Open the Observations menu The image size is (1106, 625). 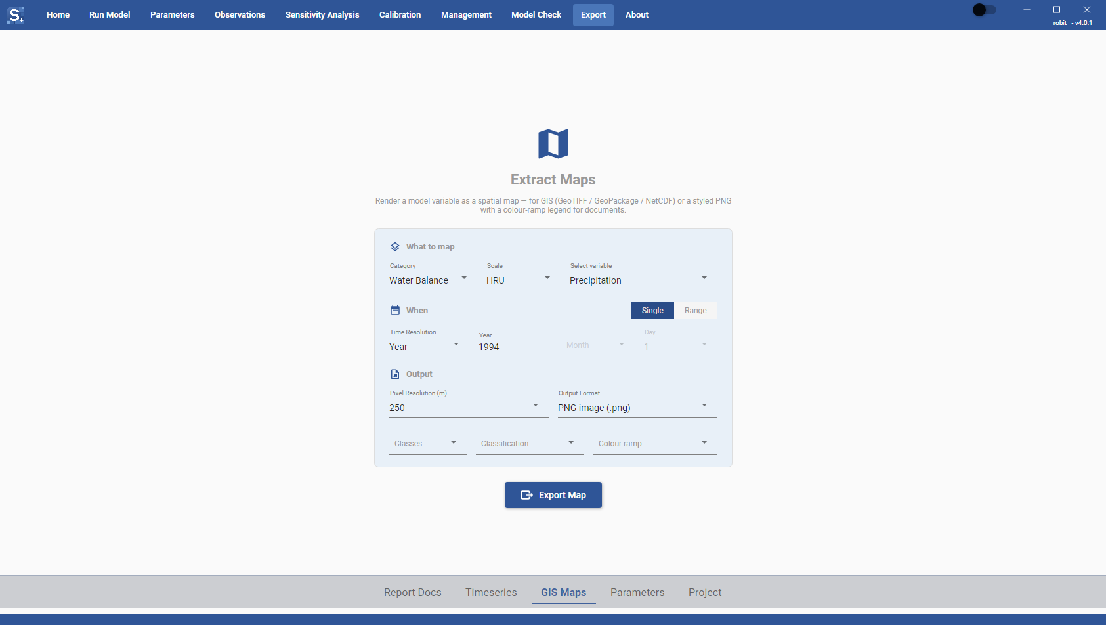coord(240,14)
